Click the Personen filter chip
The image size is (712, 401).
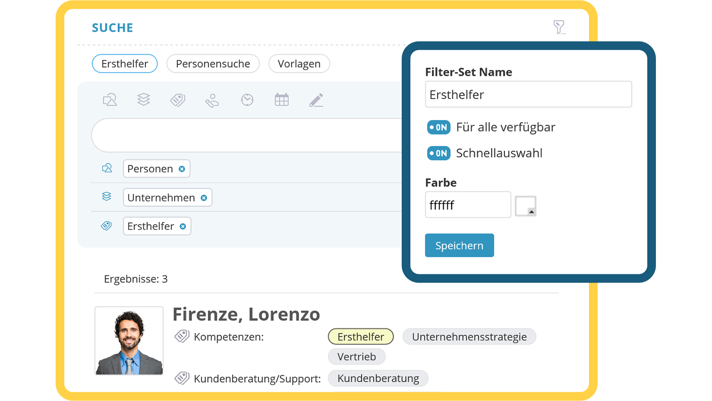click(x=157, y=169)
